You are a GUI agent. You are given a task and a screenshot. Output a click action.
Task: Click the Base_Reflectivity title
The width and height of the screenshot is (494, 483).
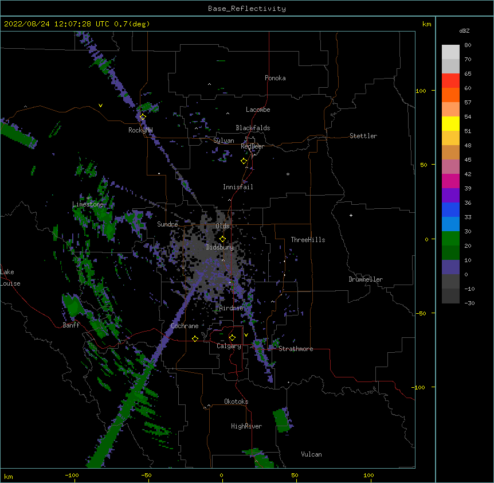click(247, 9)
